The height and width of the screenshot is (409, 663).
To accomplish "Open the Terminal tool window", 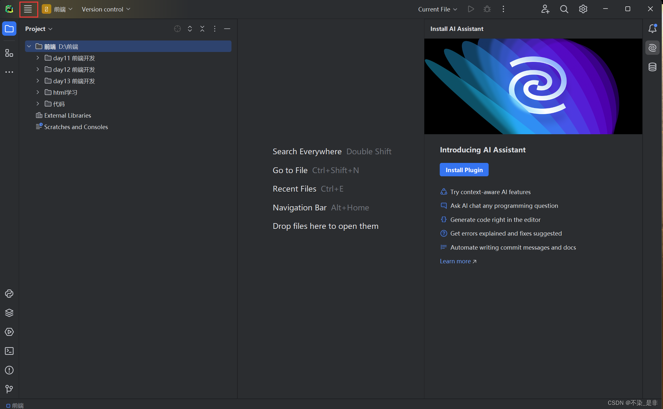I will click(9, 351).
